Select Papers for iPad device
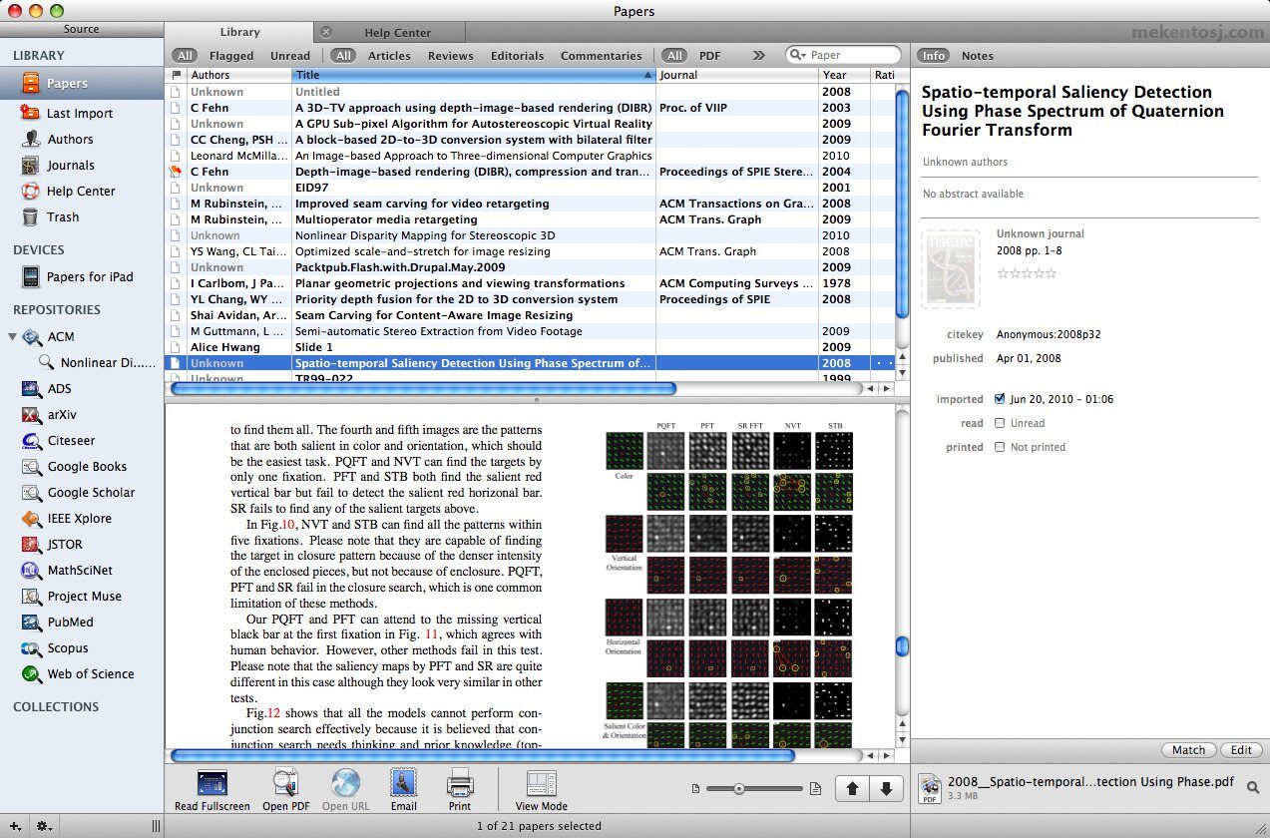 90,276
